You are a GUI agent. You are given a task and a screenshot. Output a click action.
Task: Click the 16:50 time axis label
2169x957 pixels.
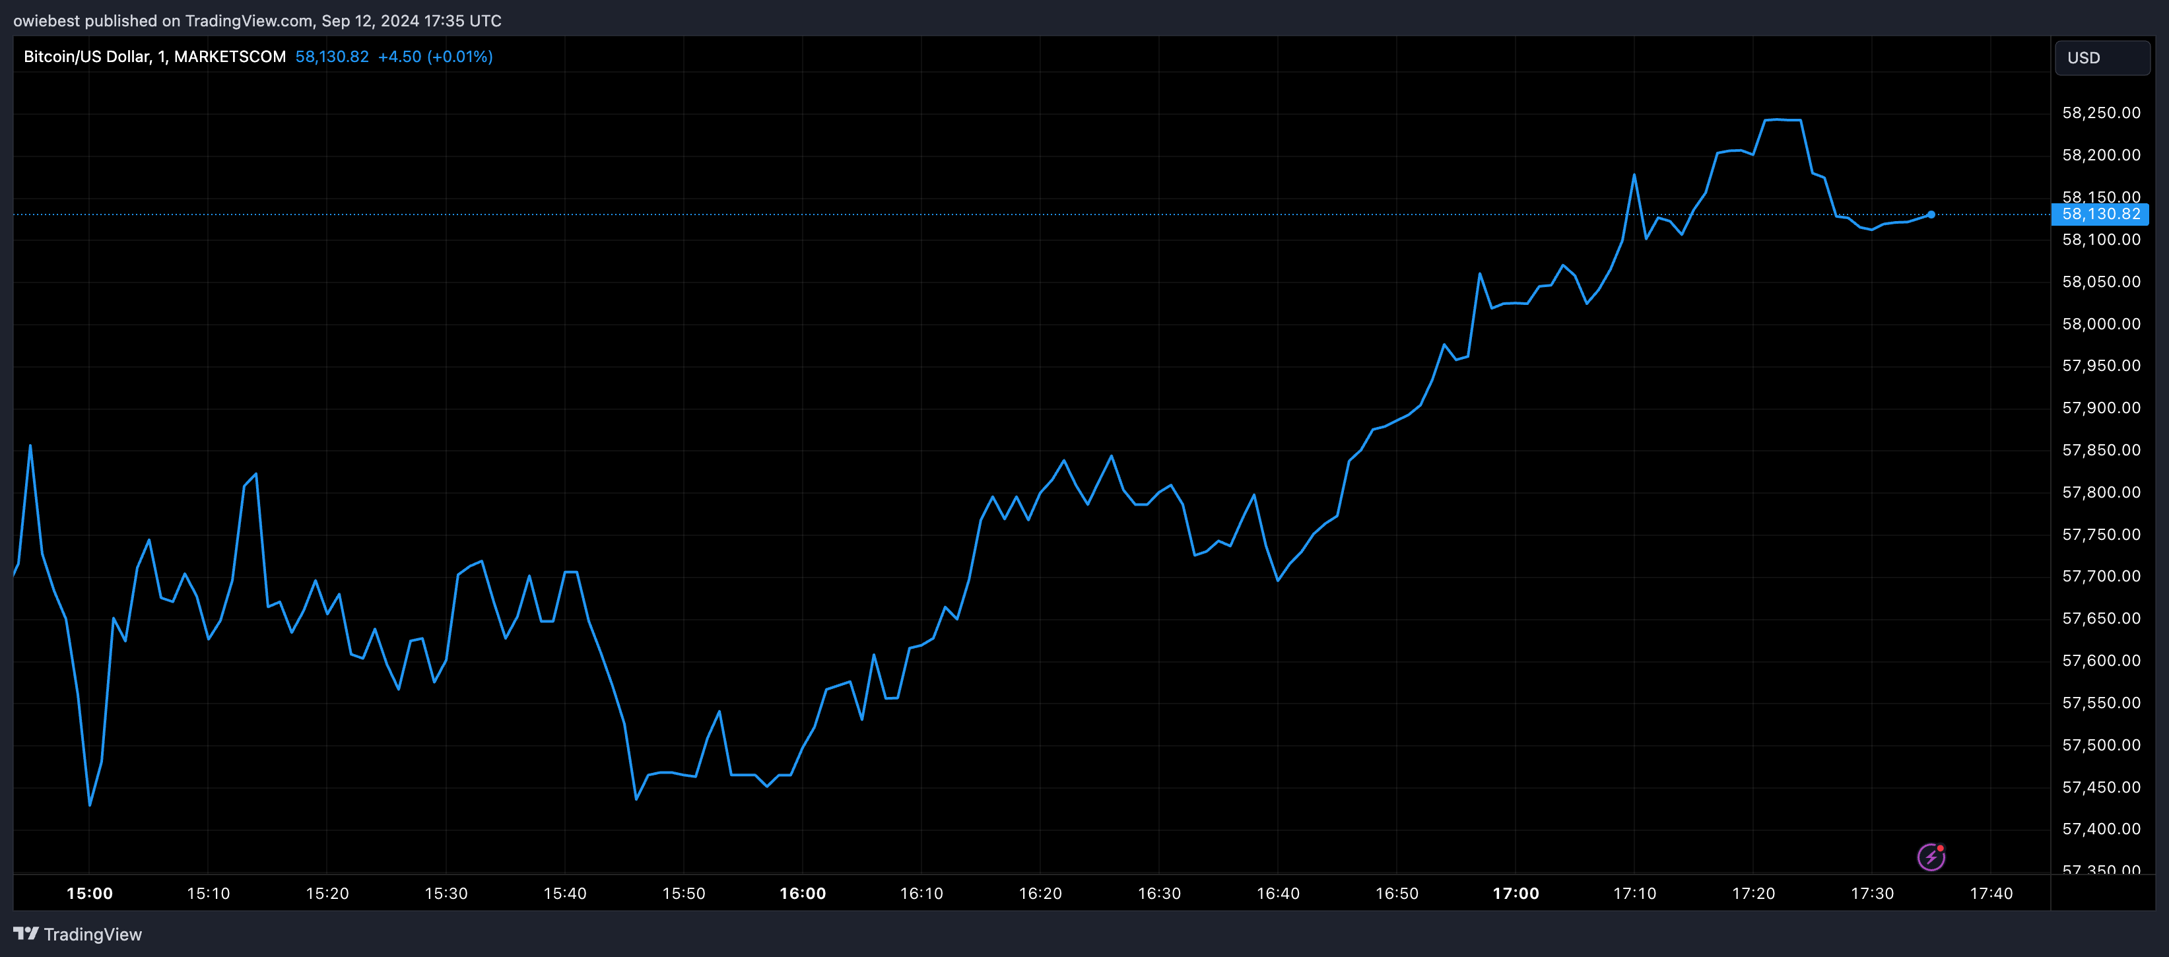coord(1397,893)
